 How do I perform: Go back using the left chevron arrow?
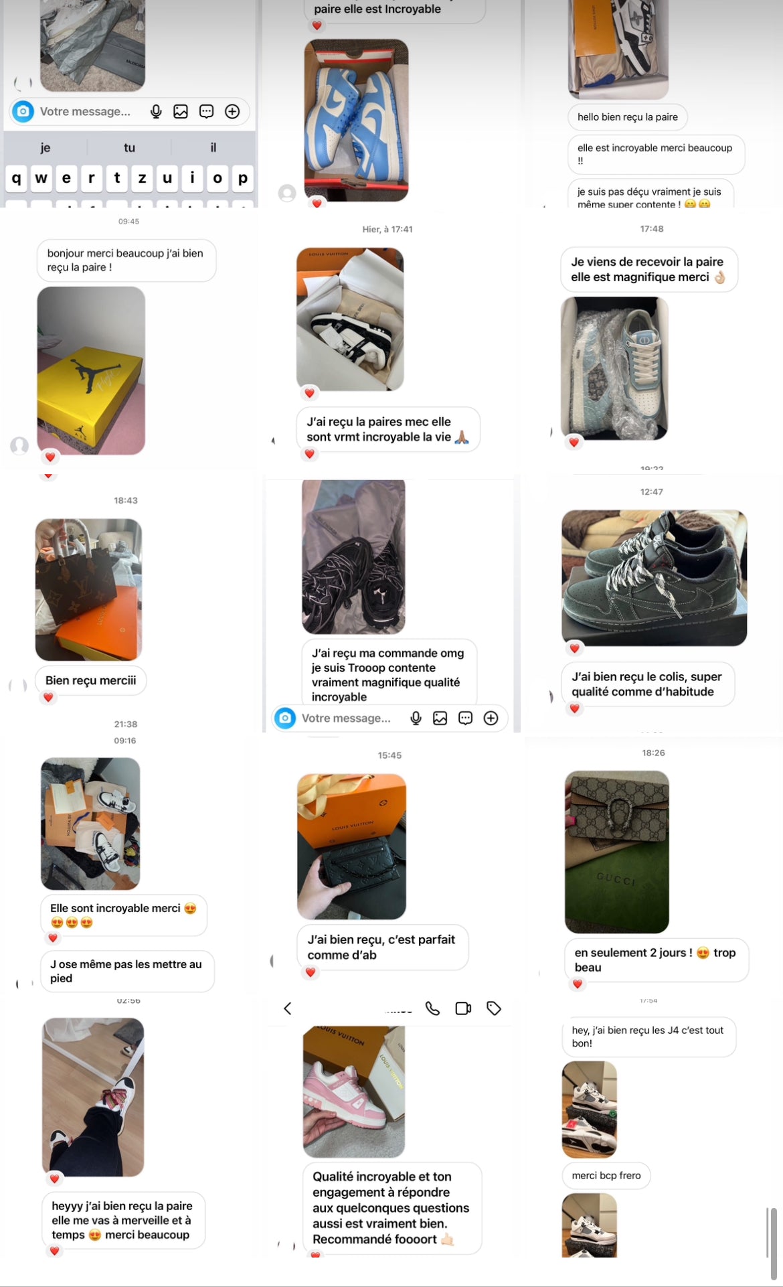(288, 1008)
